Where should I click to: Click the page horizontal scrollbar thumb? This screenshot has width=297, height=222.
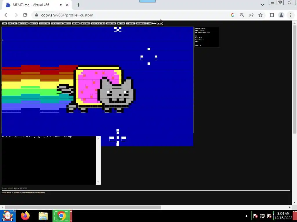click(83, 207)
